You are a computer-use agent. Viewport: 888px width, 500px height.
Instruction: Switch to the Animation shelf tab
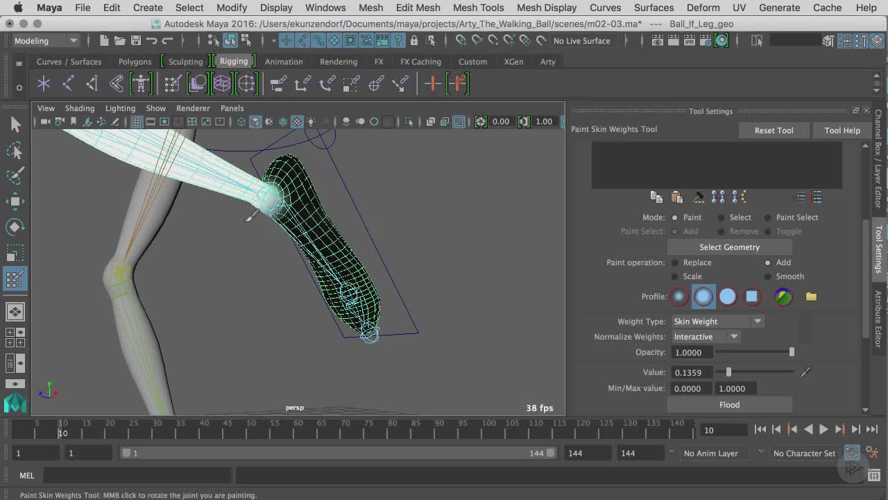pos(283,62)
